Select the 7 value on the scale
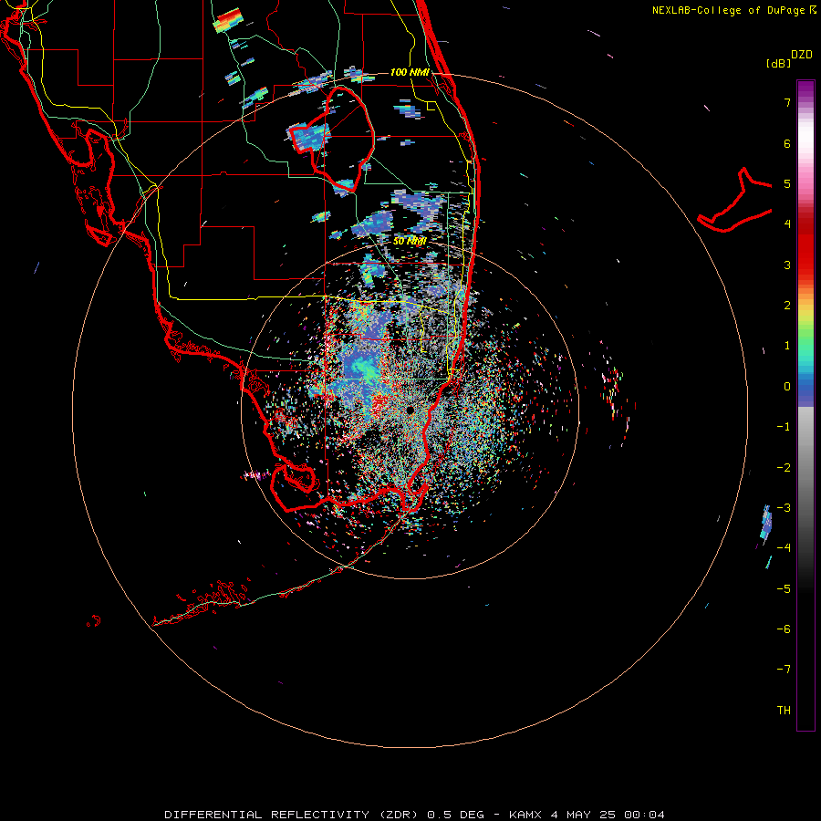The image size is (821, 821). [x=787, y=102]
